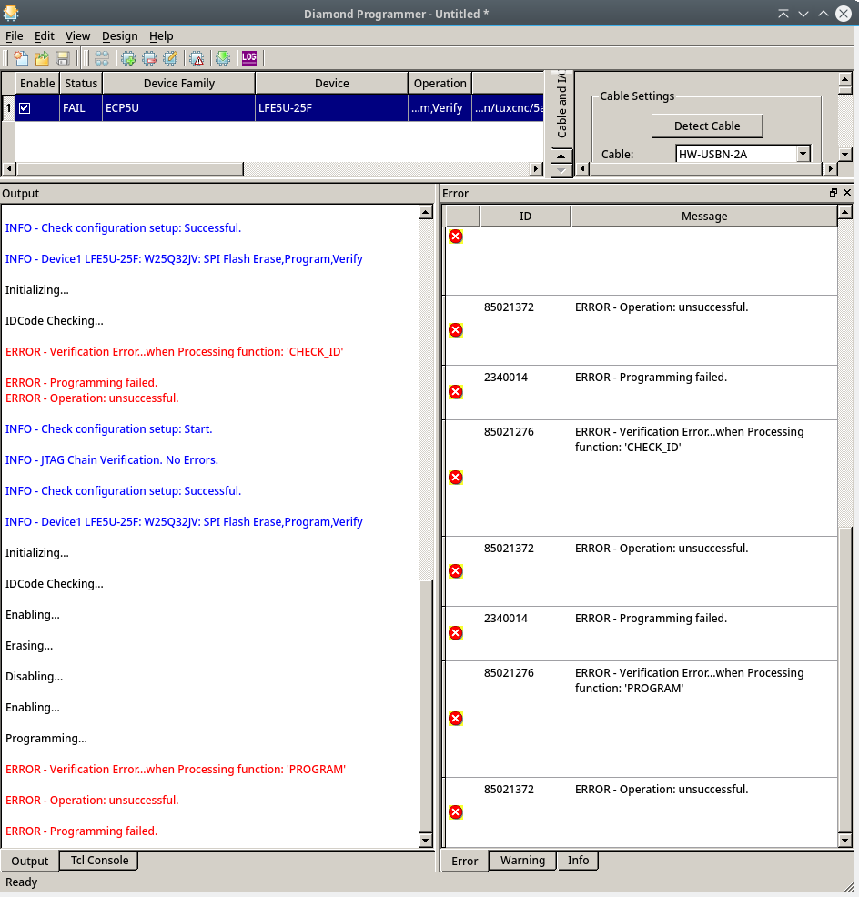The image size is (859, 897).
Task: Click the Output panel scroll-up arrow
Action: 425,212
